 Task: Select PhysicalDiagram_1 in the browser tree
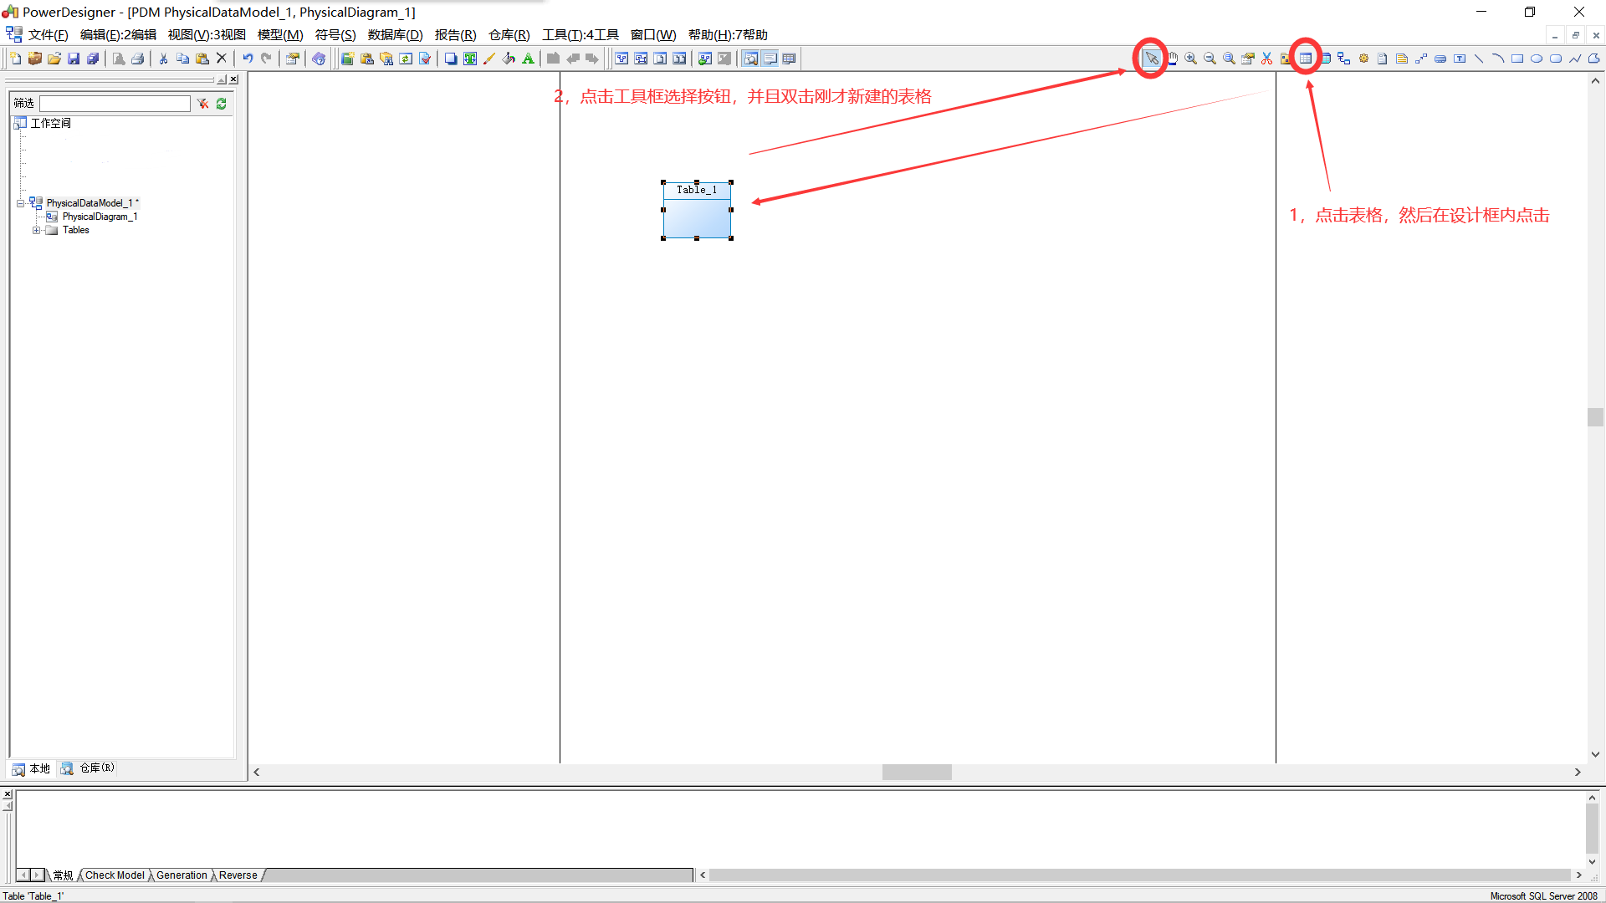(100, 217)
